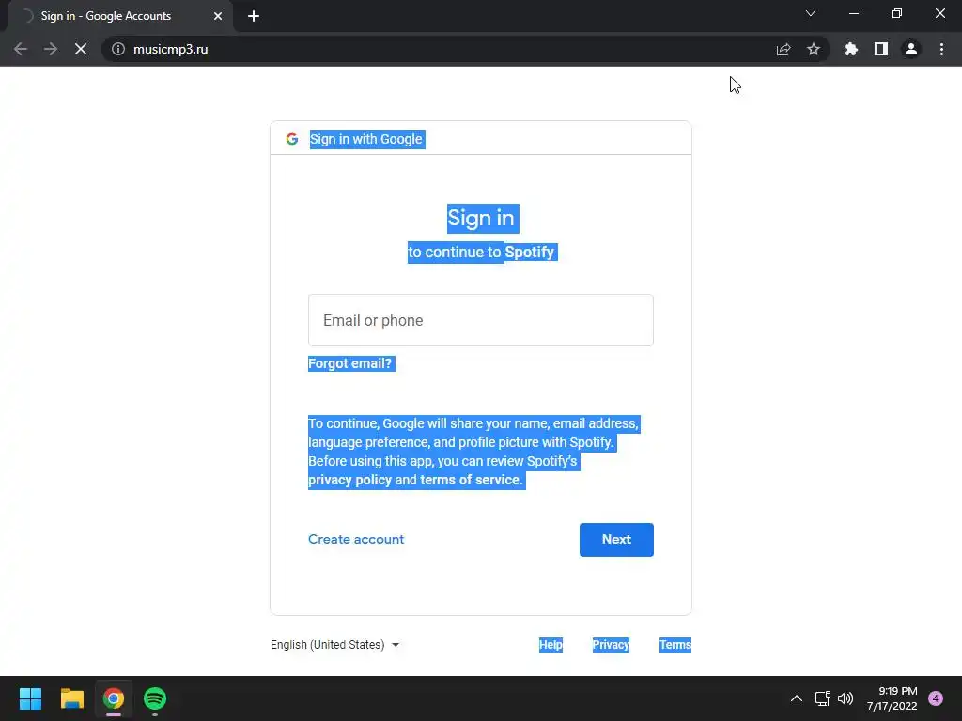Open the Chrome three-dot menu
Viewport: 962px width, 721px height.
(941, 49)
